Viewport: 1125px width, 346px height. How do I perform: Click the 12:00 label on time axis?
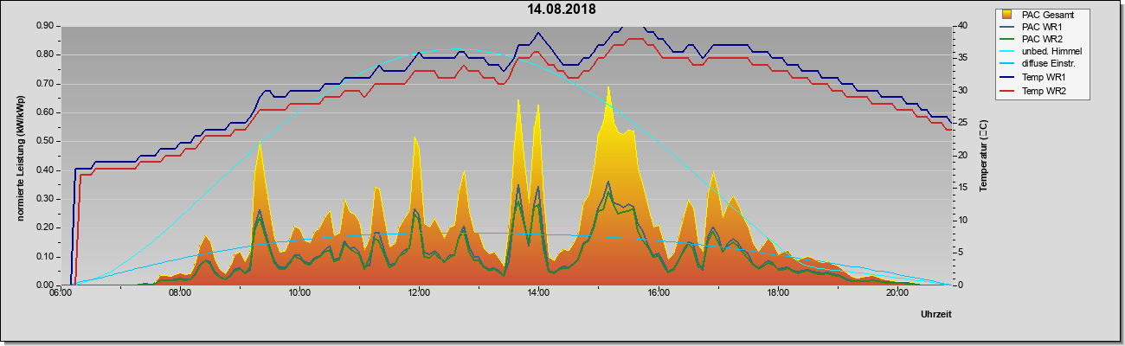[x=419, y=292]
